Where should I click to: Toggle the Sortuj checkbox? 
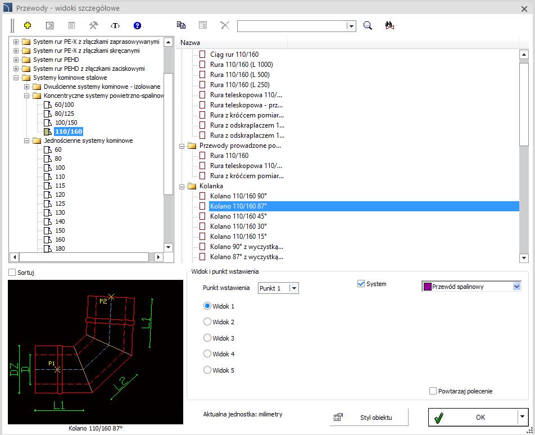coord(12,272)
